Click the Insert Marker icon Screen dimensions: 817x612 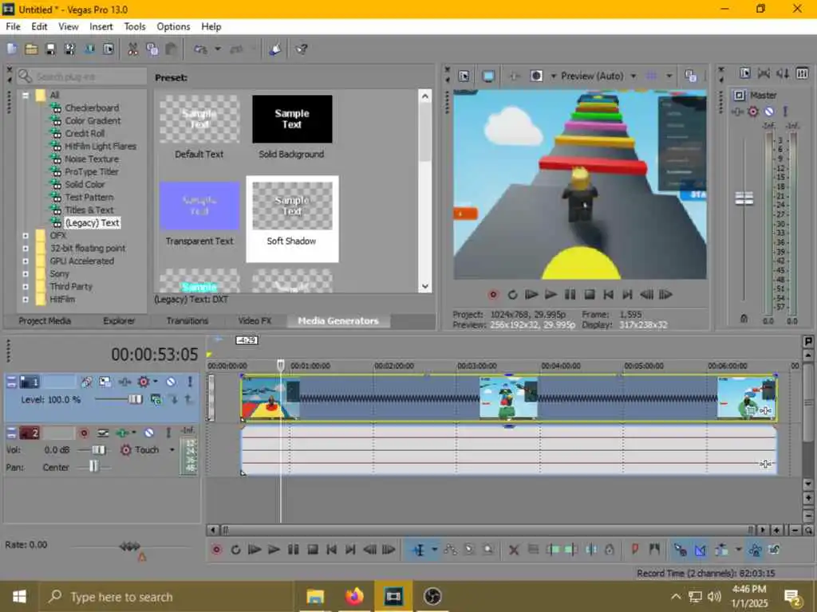634,550
